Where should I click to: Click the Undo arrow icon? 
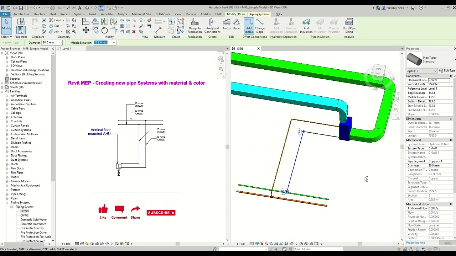tap(36, 7)
